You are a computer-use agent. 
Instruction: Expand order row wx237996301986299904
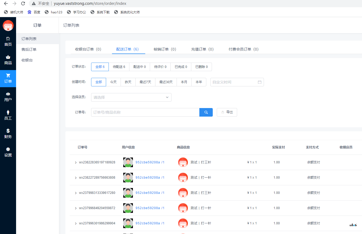(x=76, y=224)
